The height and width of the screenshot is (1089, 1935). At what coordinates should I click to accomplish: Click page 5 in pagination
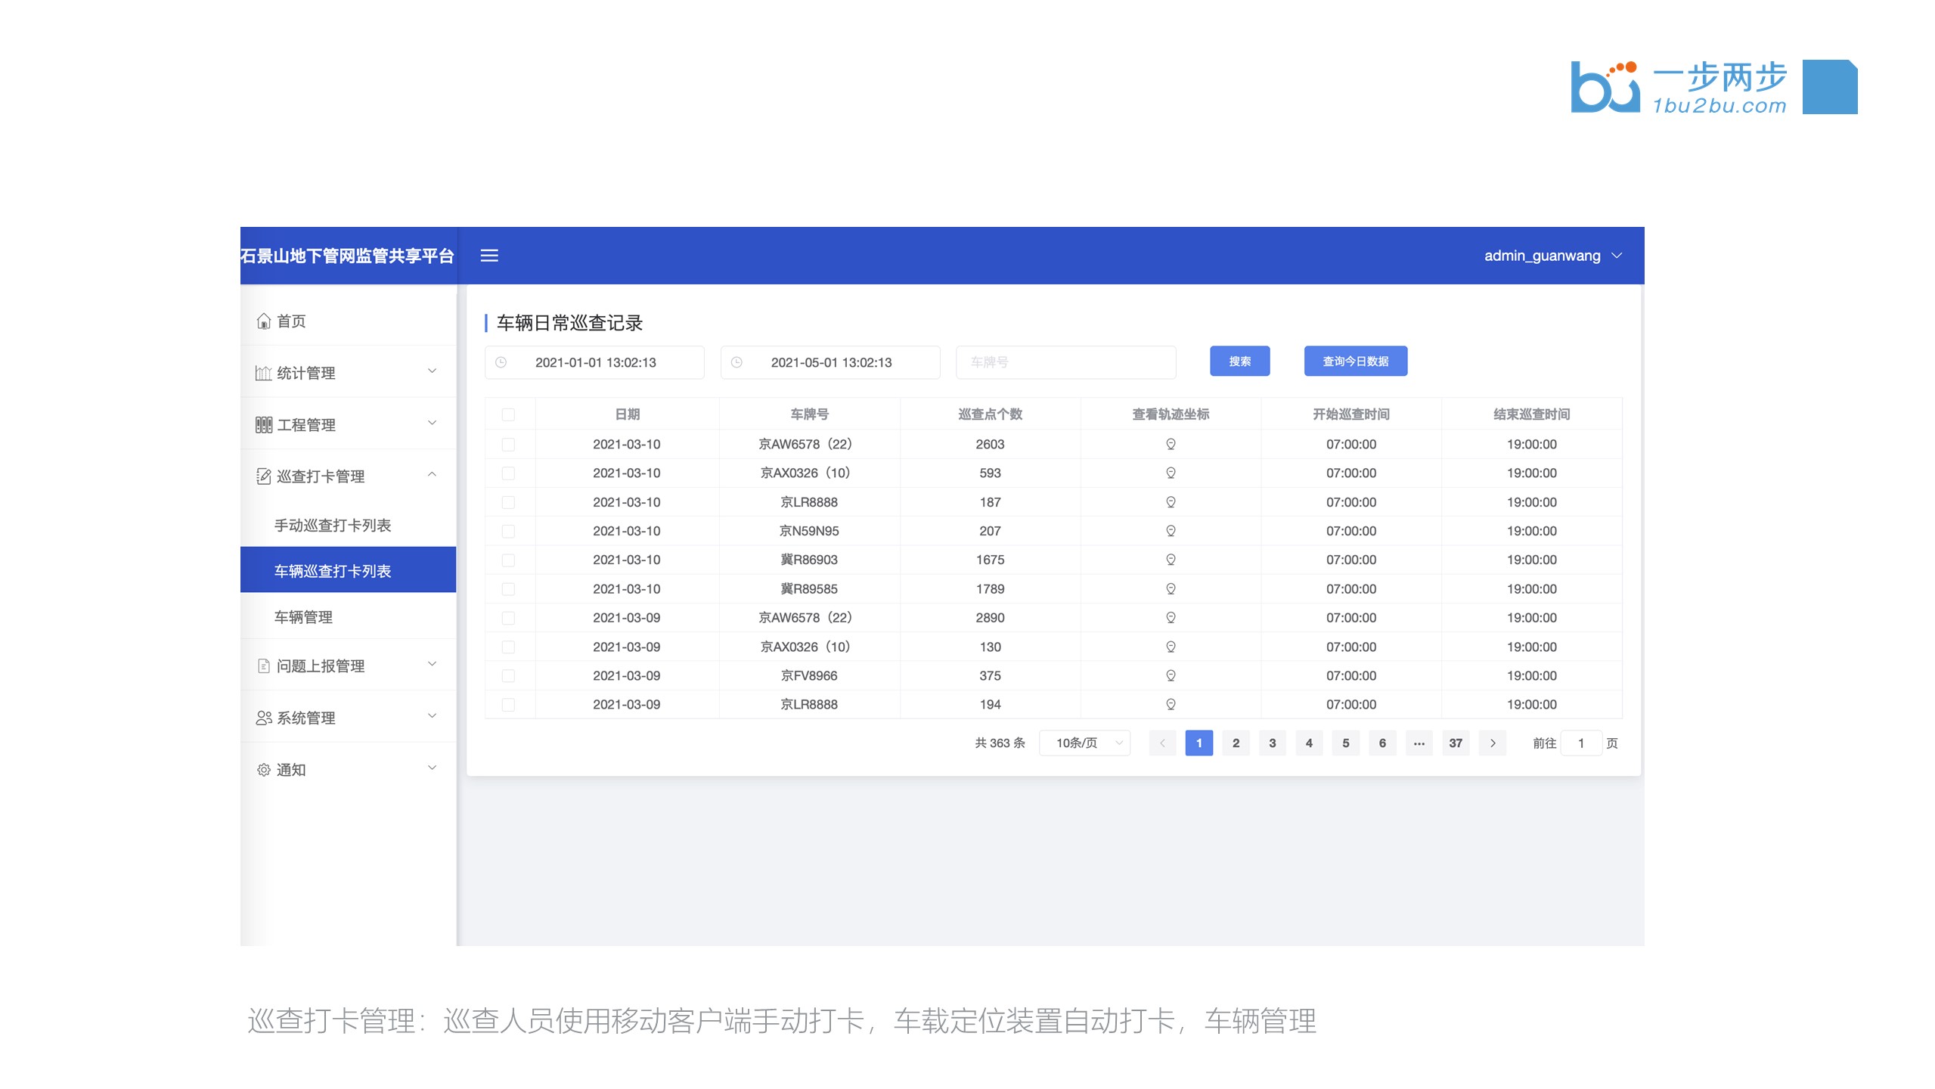1346,743
